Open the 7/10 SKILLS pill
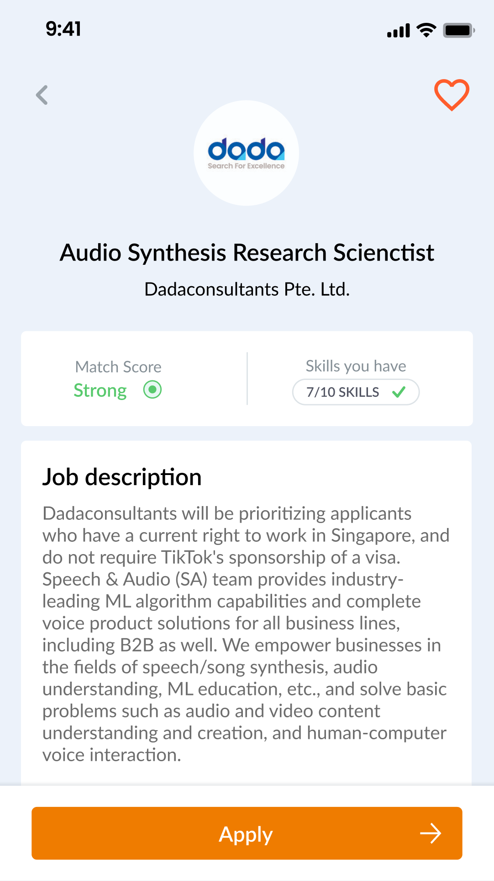This screenshot has width=494, height=881. (x=355, y=392)
